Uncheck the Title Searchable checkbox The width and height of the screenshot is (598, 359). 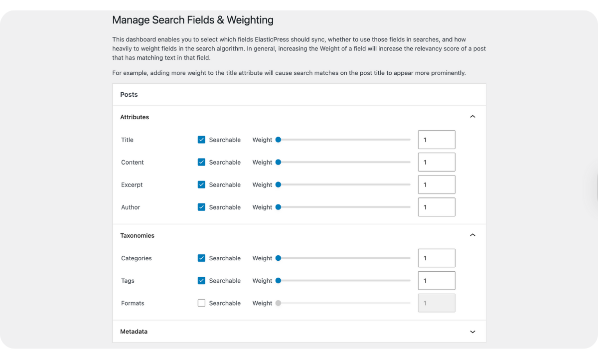pos(201,140)
